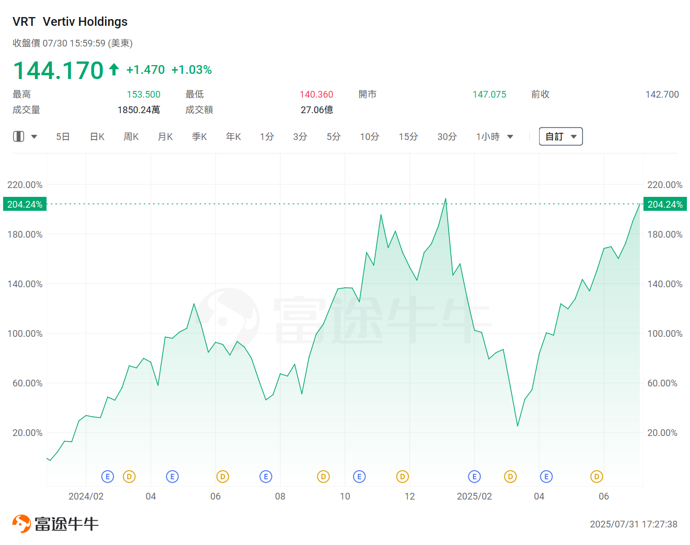Switch to the 5日 five-day view
Screen dimensions: 690x545
click(63, 137)
